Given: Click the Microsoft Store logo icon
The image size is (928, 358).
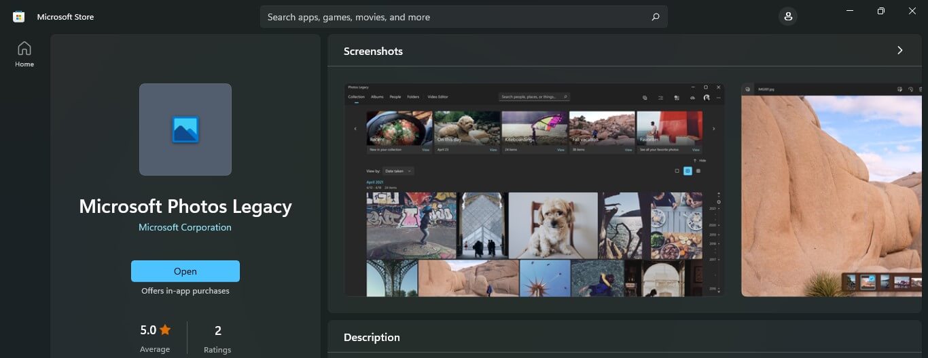Looking at the screenshot, I should coord(19,17).
